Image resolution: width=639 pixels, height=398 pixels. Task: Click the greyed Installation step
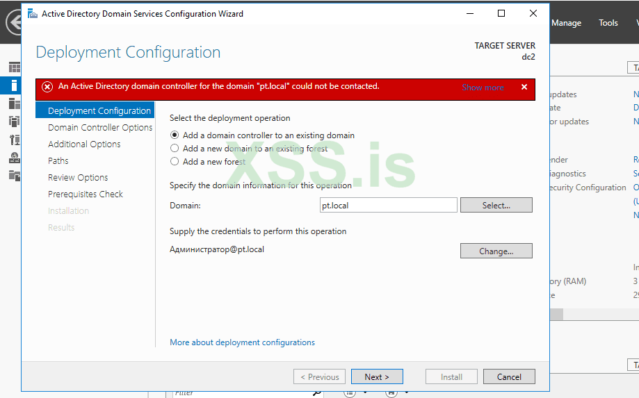(x=68, y=210)
